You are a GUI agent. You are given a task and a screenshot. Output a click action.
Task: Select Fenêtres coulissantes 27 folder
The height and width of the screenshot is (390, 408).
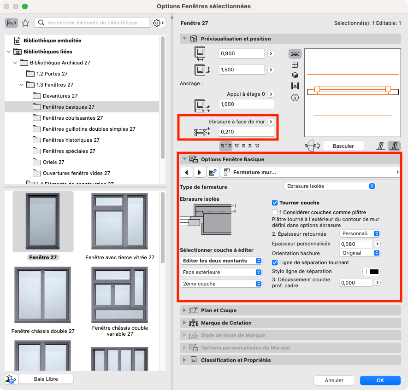[72, 118]
